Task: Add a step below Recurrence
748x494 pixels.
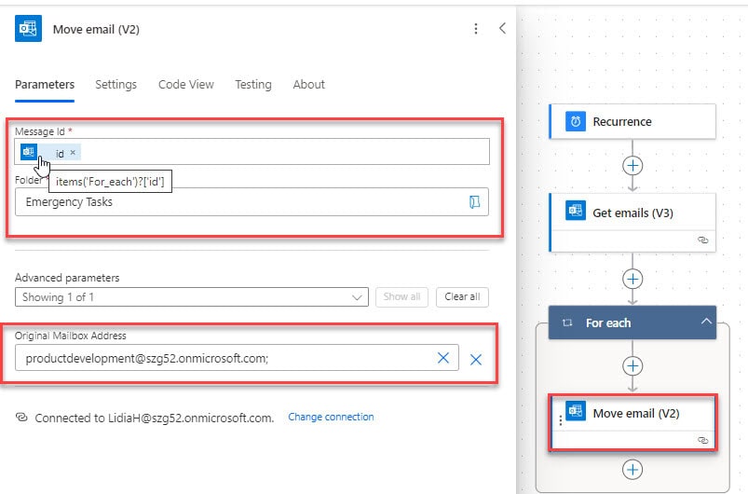Action: pyautogui.click(x=632, y=166)
